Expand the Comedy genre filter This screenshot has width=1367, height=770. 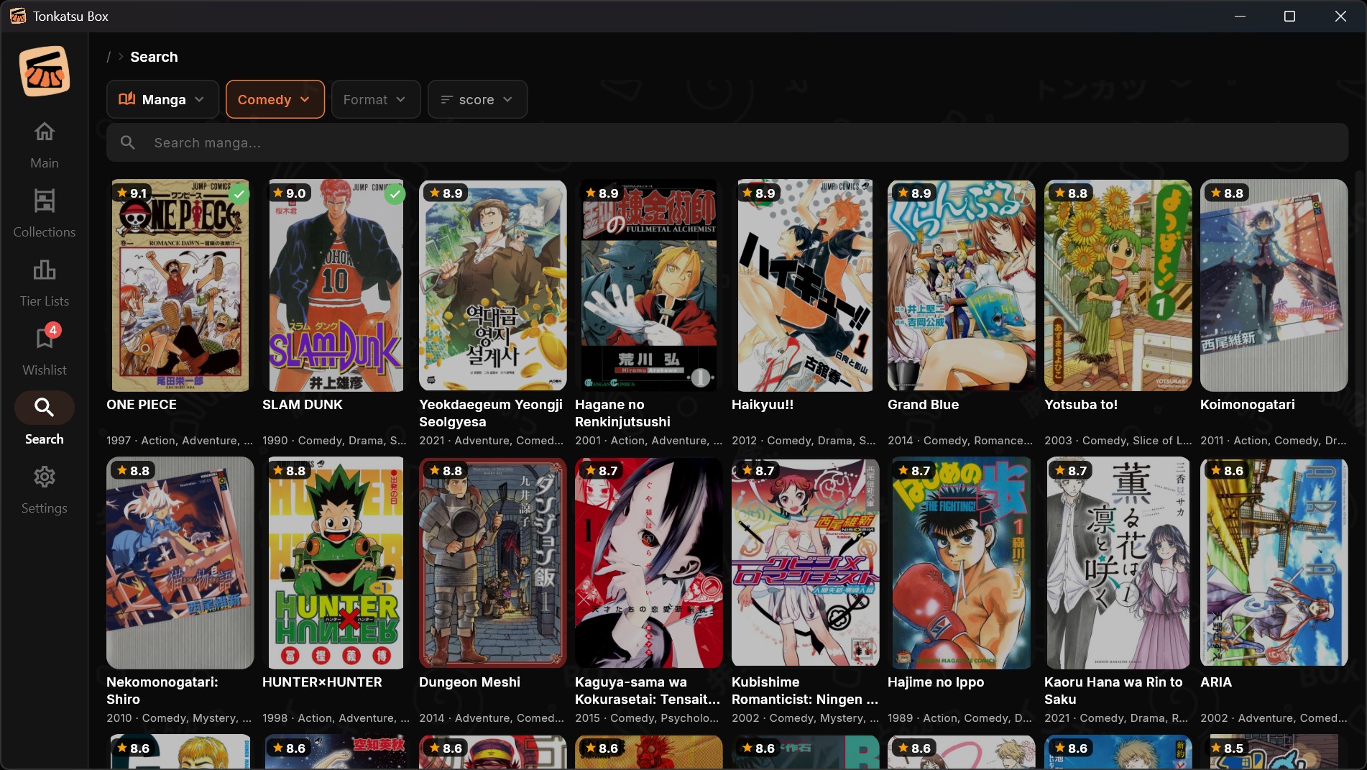(275, 99)
